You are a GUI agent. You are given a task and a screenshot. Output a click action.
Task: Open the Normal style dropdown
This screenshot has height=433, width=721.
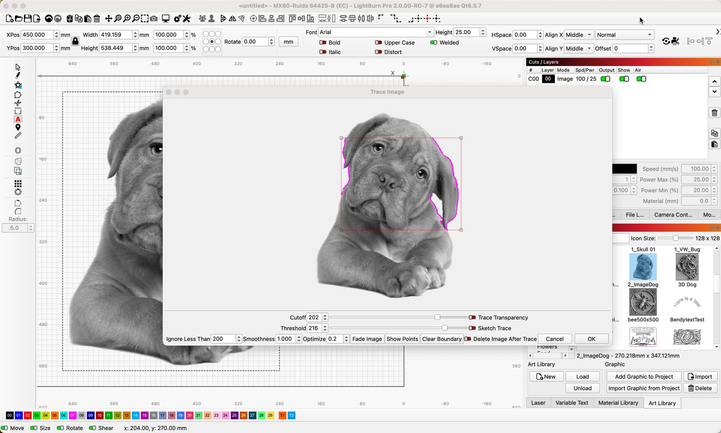pyautogui.click(x=624, y=35)
